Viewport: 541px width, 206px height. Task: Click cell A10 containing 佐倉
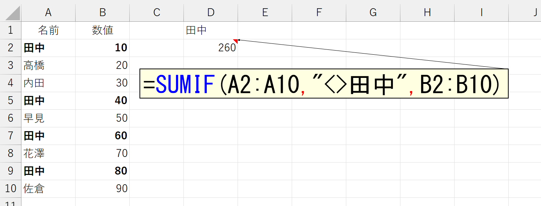(x=48, y=189)
